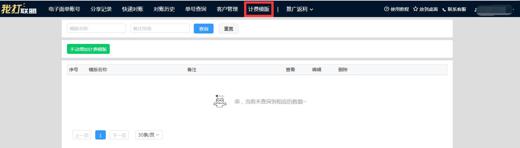Open 对账历史 in navigation bar
This screenshot has height=148, width=520.
[164, 9]
